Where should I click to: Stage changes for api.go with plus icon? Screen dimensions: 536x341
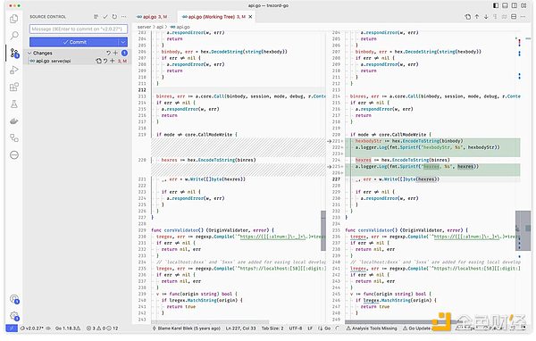tap(112, 61)
